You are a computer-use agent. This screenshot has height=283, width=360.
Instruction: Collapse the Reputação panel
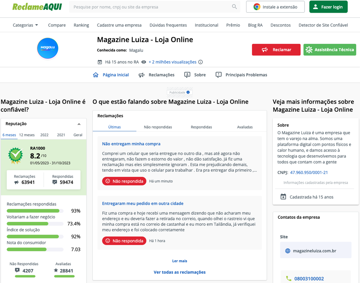pyautogui.click(x=79, y=124)
